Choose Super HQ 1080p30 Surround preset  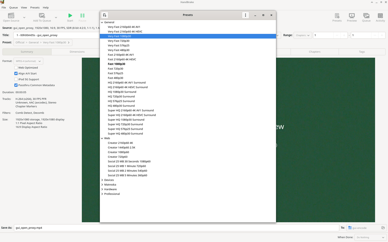click(x=126, y=120)
